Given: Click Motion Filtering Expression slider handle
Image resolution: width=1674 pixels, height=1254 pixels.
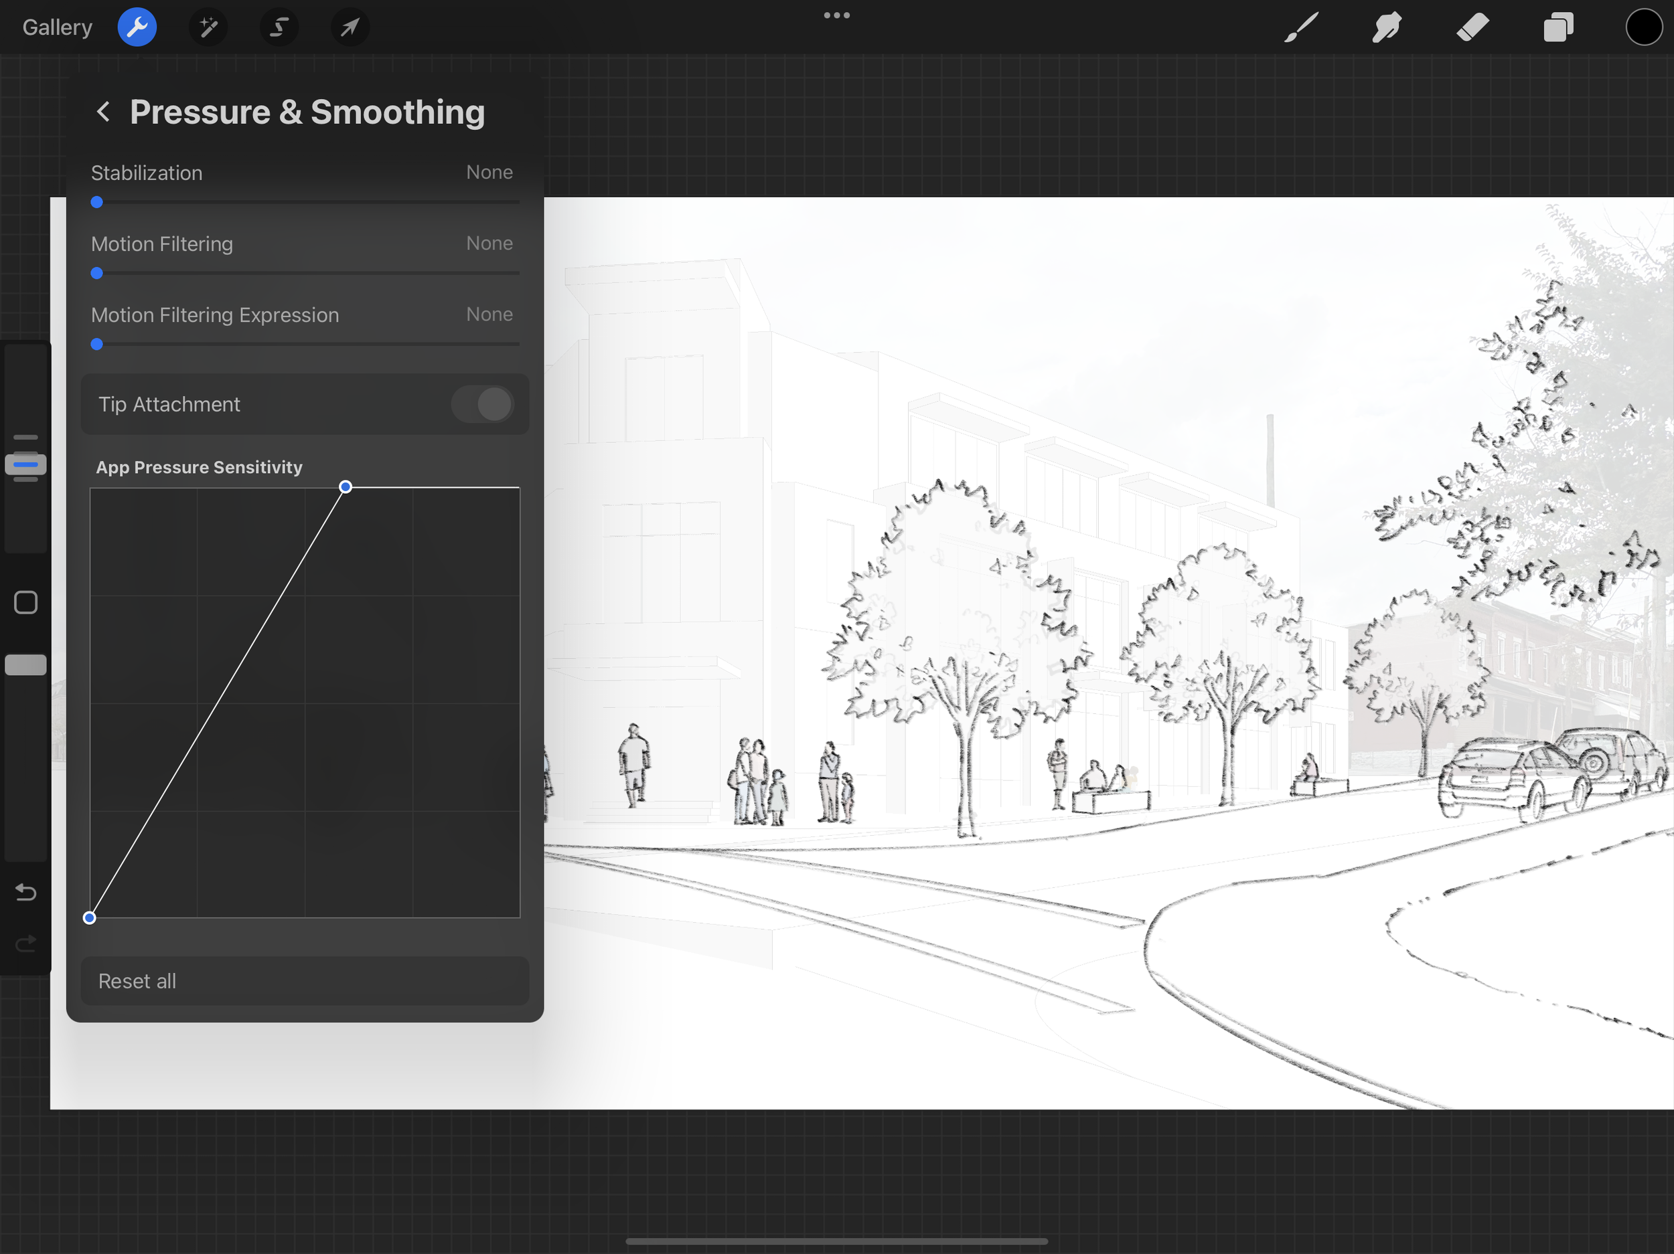Looking at the screenshot, I should [x=97, y=344].
